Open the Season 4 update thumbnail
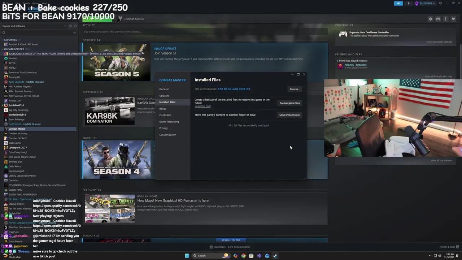This screenshot has width=462, height=260. tap(116, 160)
